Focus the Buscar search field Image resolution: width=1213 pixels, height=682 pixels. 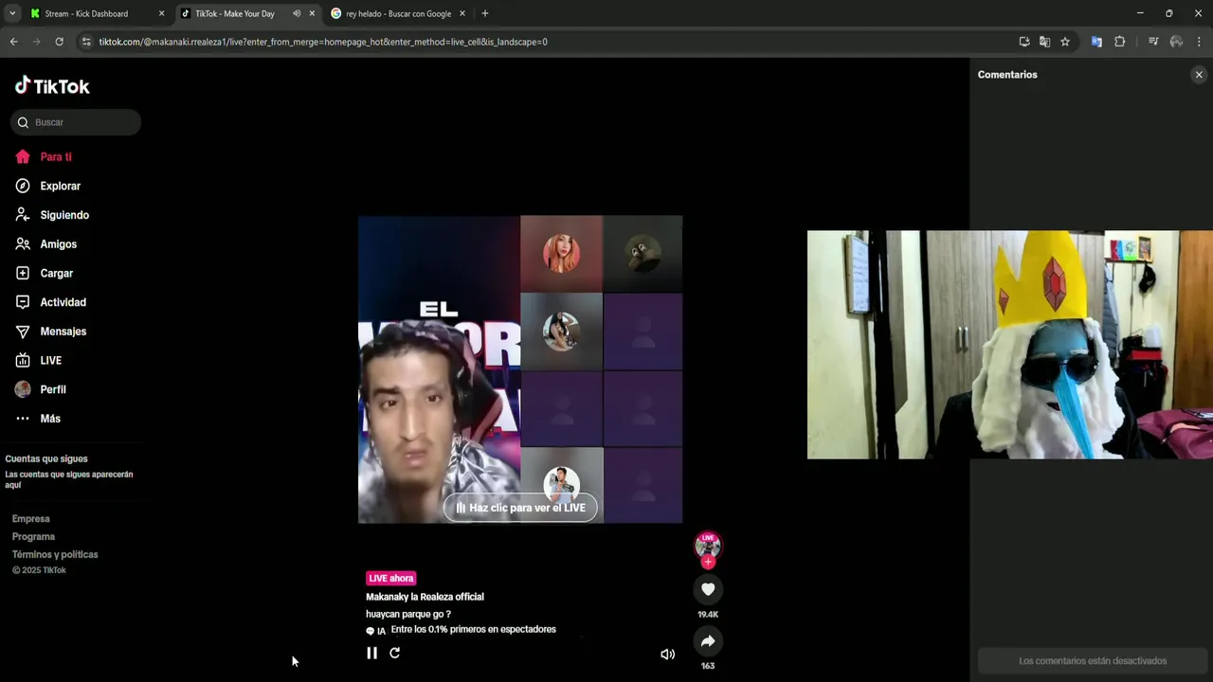76,122
